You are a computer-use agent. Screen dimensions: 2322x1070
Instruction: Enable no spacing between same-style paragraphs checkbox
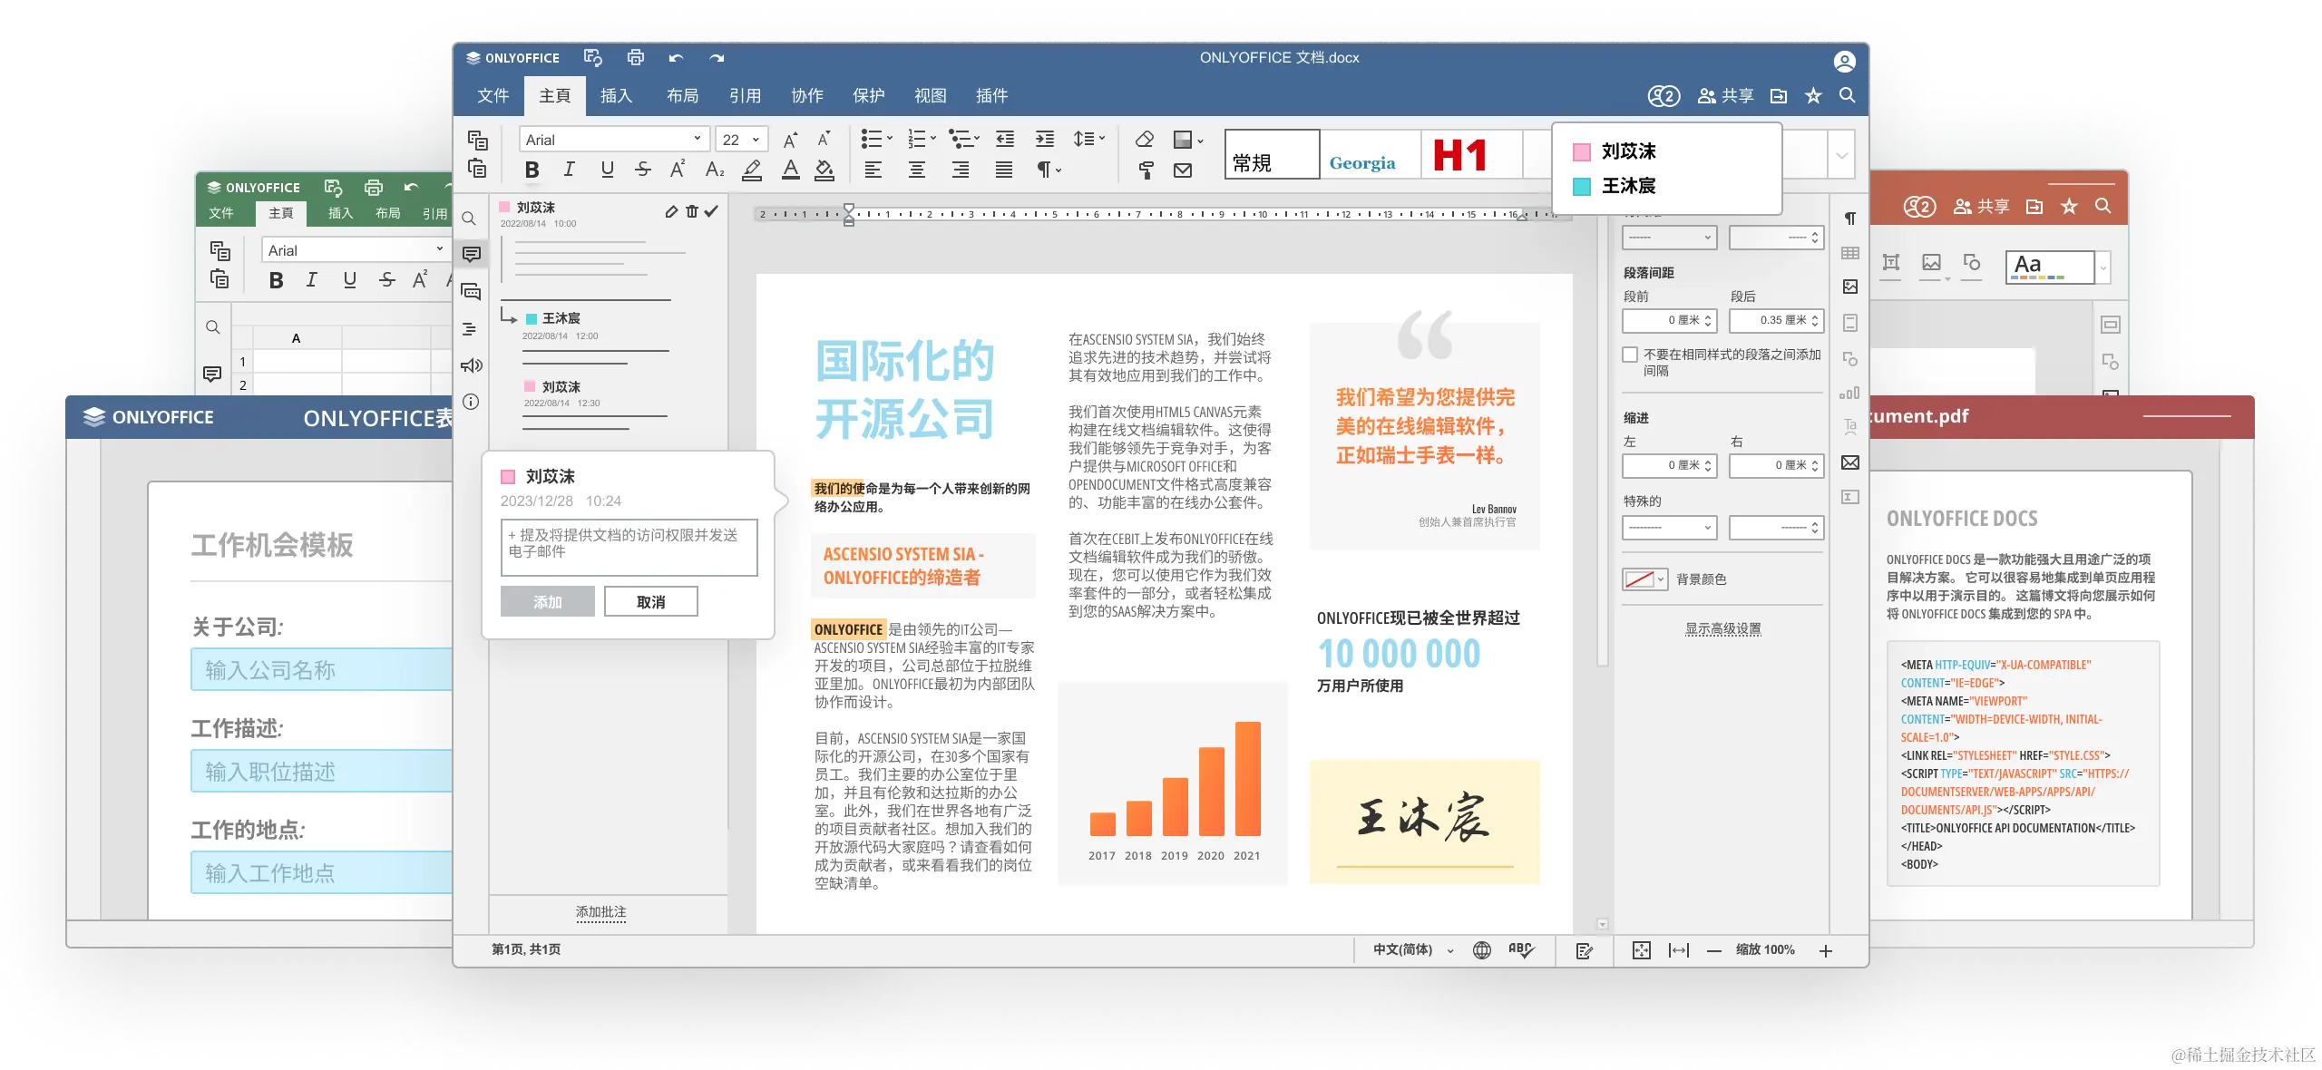pyautogui.click(x=1631, y=355)
